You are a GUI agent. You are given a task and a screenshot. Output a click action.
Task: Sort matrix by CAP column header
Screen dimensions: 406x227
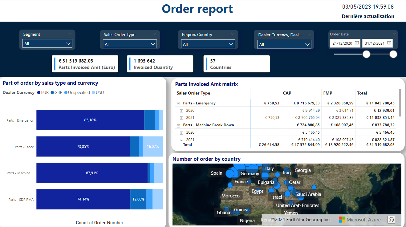click(x=287, y=93)
